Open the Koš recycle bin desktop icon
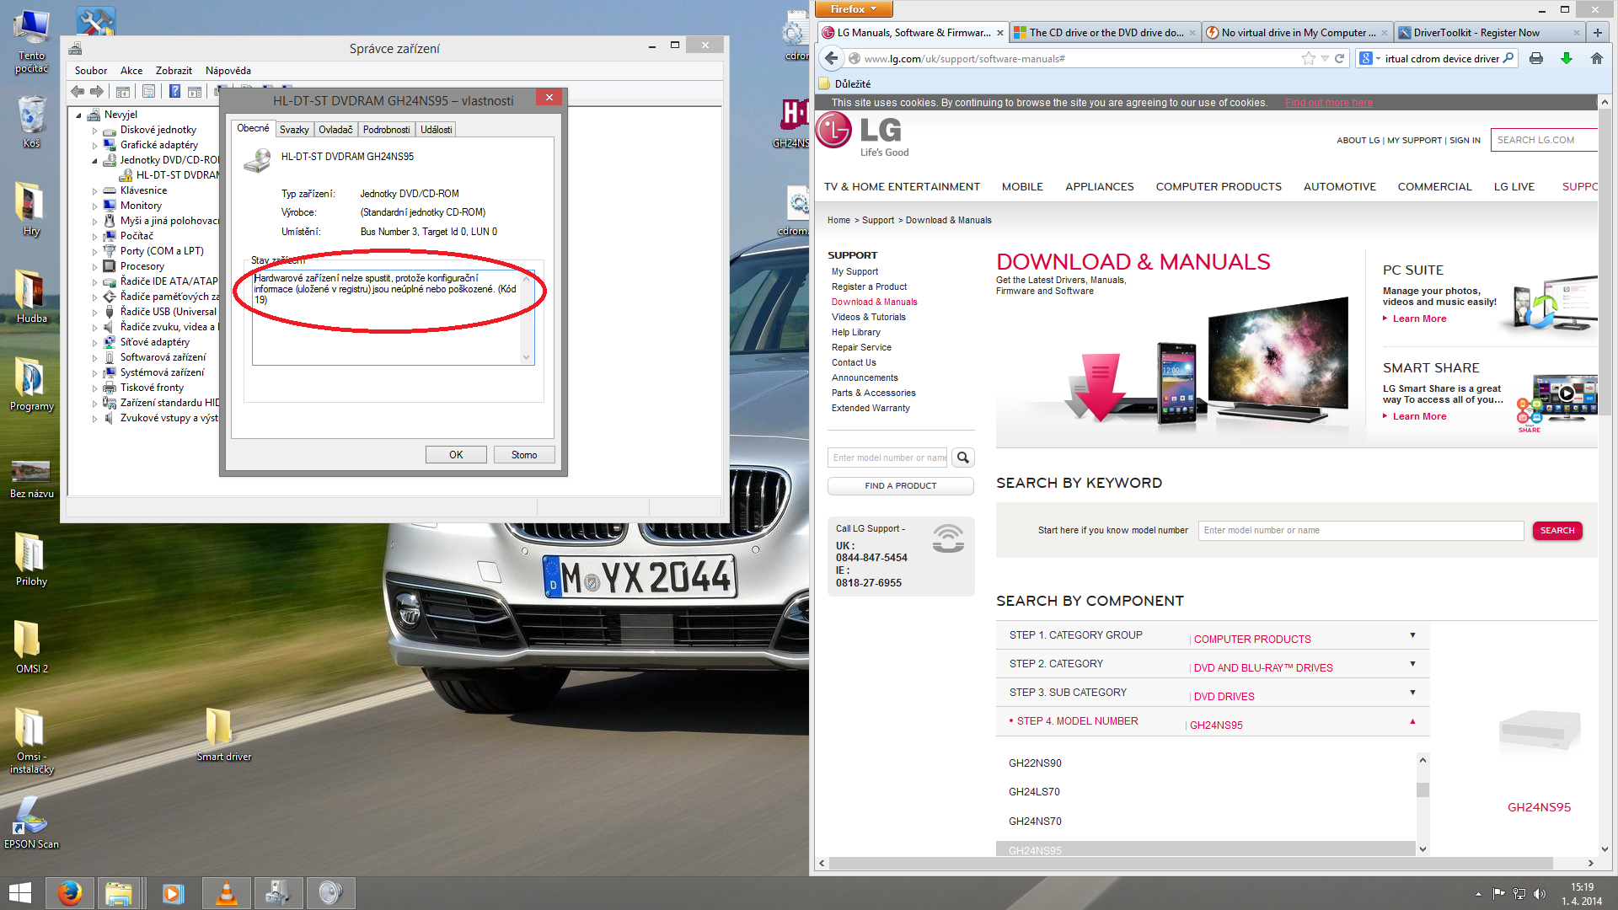 click(31, 122)
